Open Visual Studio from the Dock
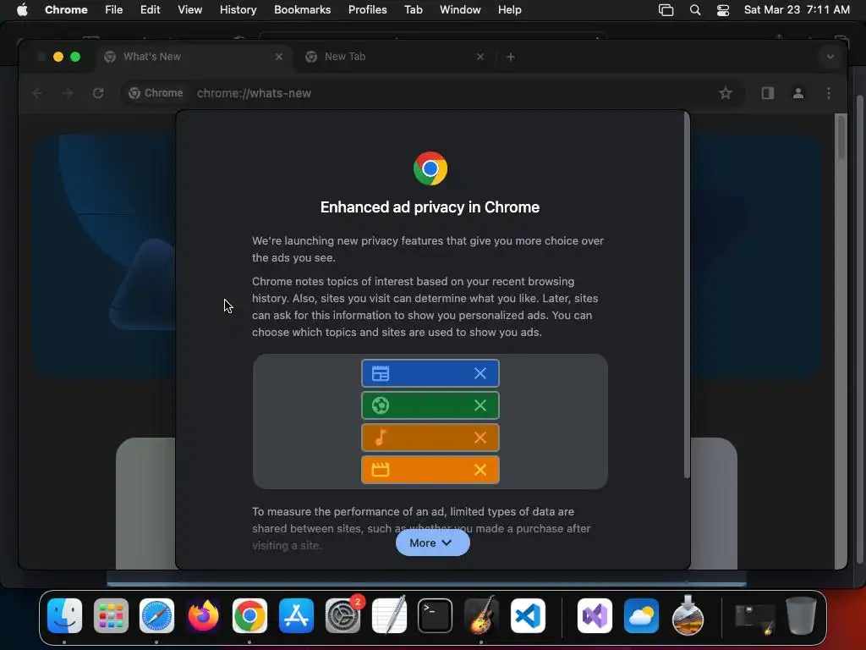866x650 pixels. click(595, 616)
